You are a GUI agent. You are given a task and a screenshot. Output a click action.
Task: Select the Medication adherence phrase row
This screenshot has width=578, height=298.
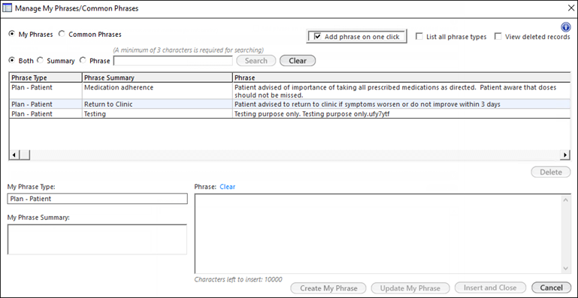(289, 91)
